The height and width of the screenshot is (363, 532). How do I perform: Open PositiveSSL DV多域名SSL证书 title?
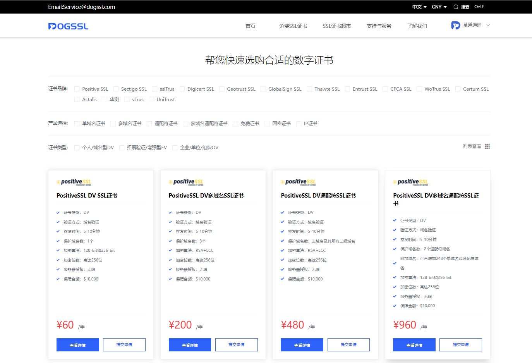click(206, 196)
